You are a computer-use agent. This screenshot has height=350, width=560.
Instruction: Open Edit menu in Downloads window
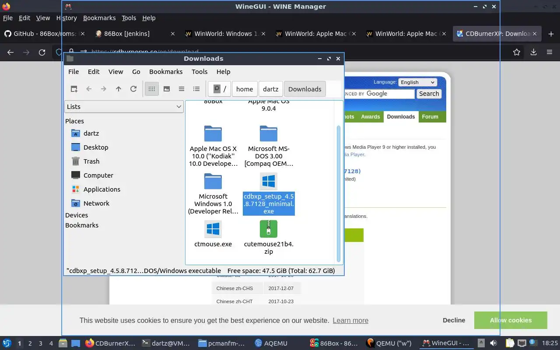(x=94, y=71)
